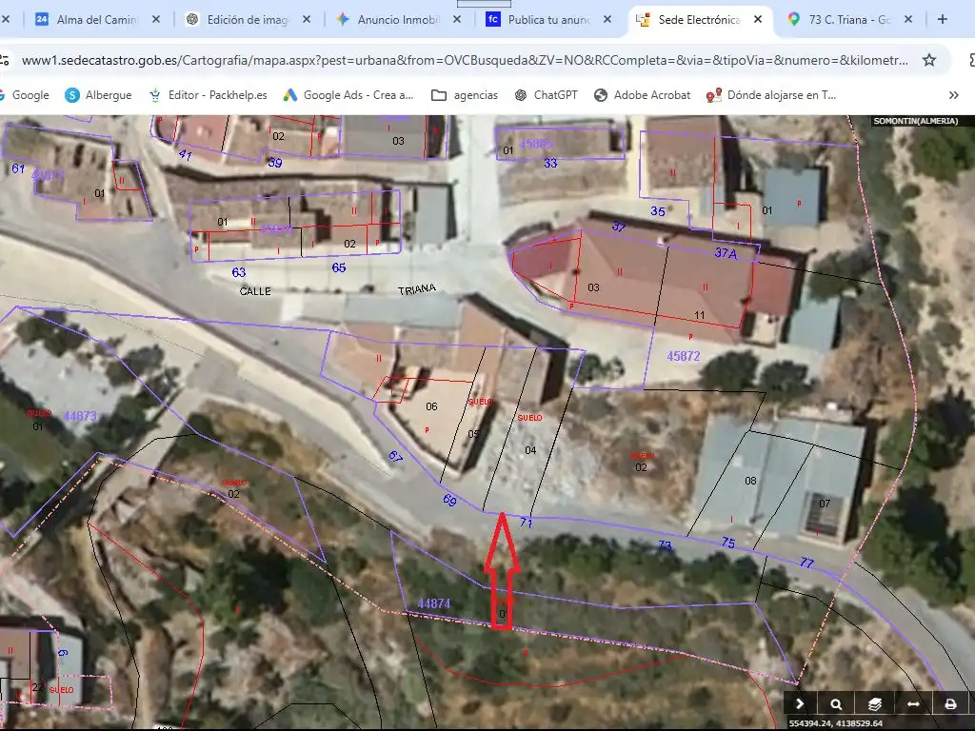Open the Albergue bookmark

point(99,95)
